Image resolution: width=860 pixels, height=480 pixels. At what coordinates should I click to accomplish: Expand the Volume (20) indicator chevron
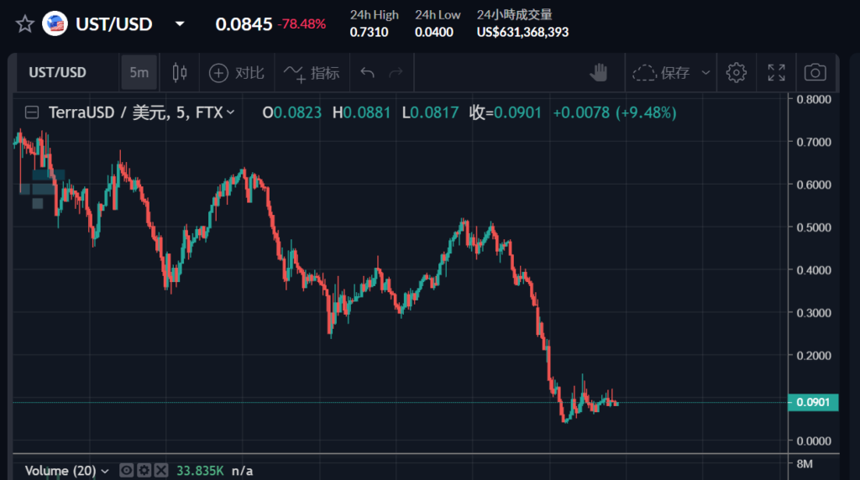(105, 471)
